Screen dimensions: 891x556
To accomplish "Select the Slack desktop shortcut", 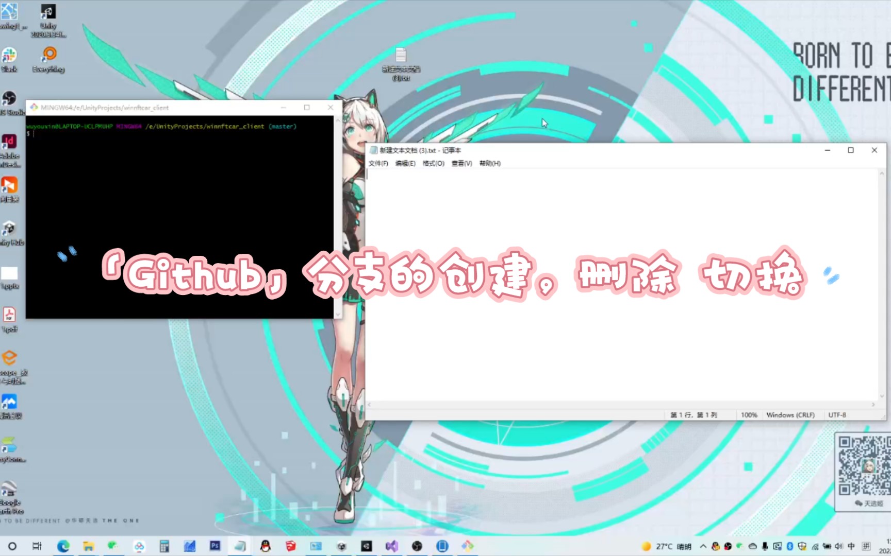I will 9,60.
